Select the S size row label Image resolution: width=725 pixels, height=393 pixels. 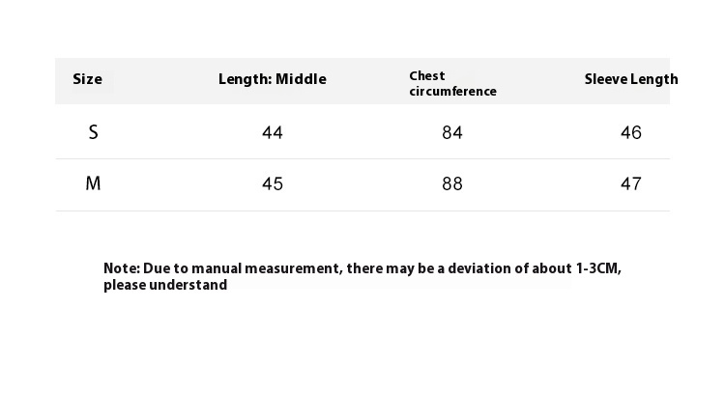(94, 132)
